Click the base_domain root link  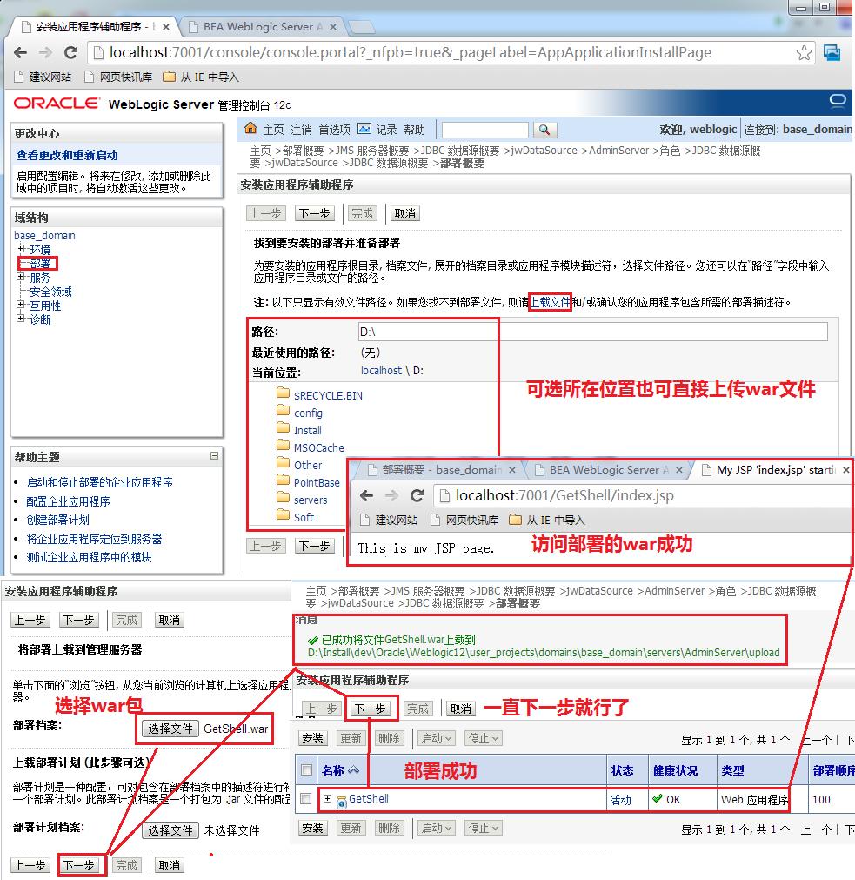pos(44,235)
